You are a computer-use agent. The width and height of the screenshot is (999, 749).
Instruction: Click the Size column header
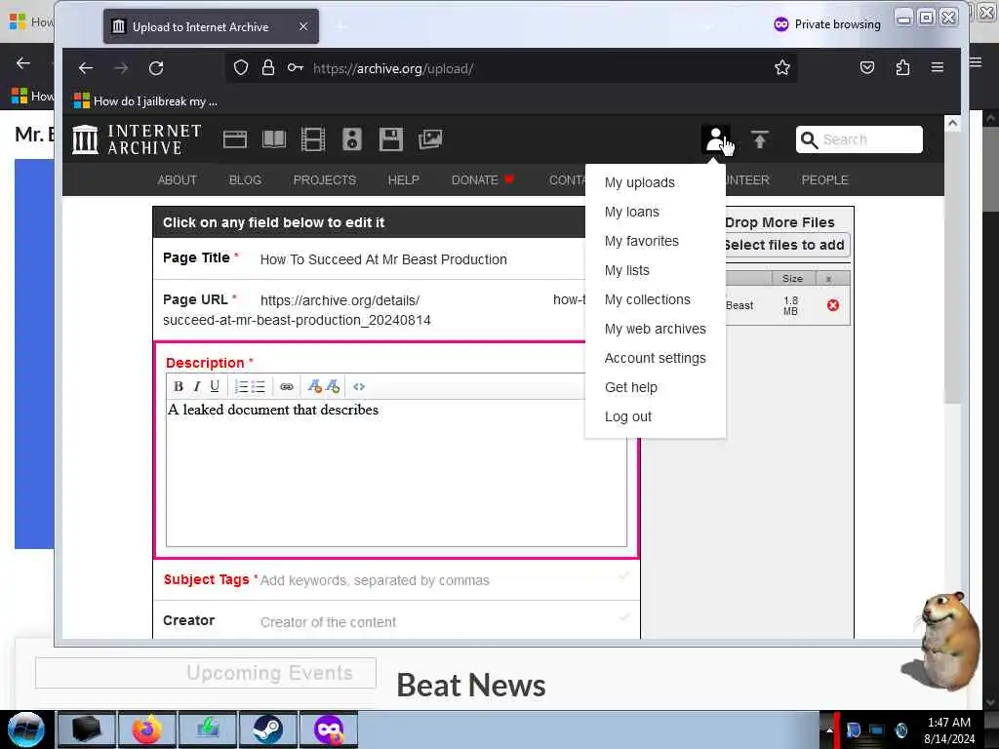tap(792, 278)
